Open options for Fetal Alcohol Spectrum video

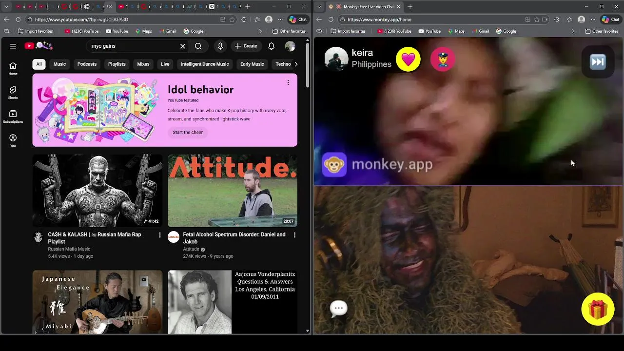[x=294, y=235]
